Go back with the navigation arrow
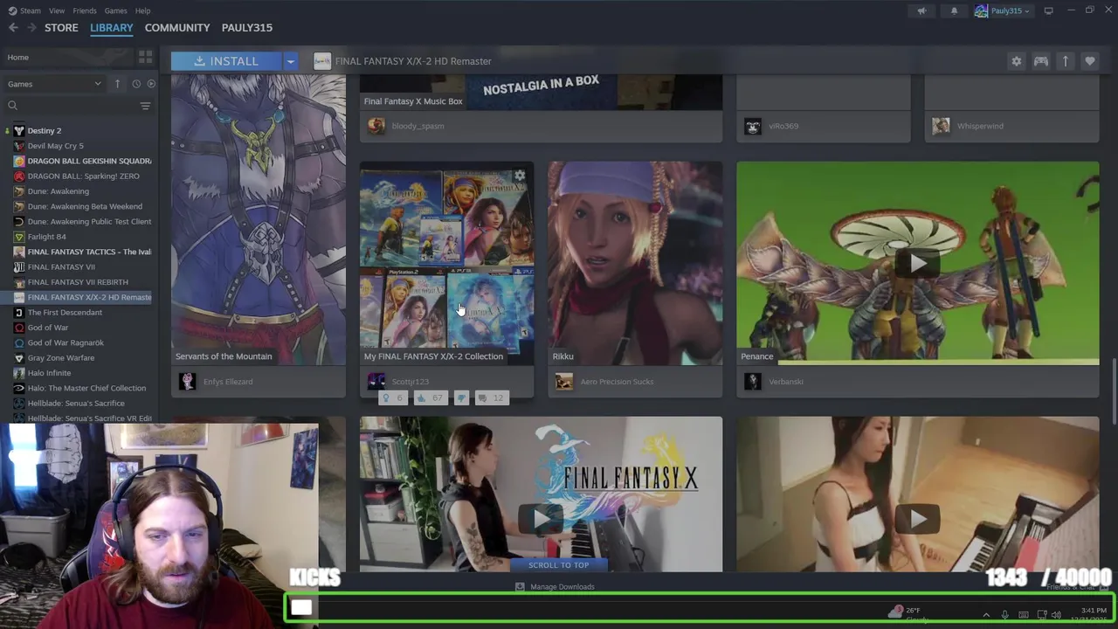The image size is (1118, 629). click(13, 28)
